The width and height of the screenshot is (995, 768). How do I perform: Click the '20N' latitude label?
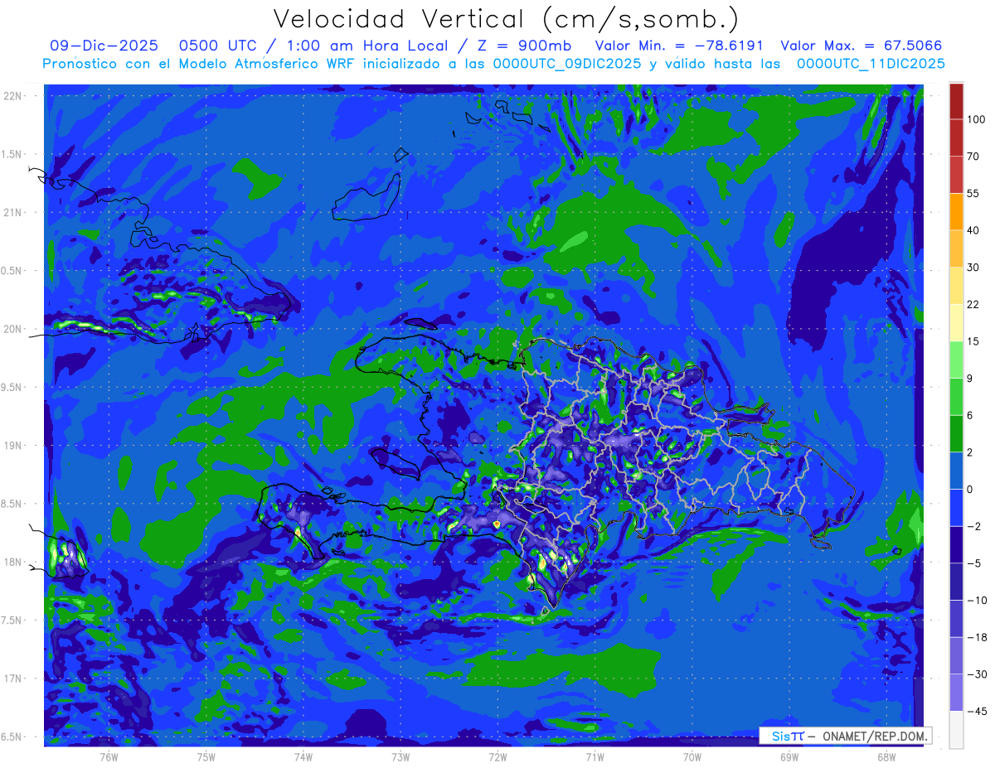pos(13,329)
